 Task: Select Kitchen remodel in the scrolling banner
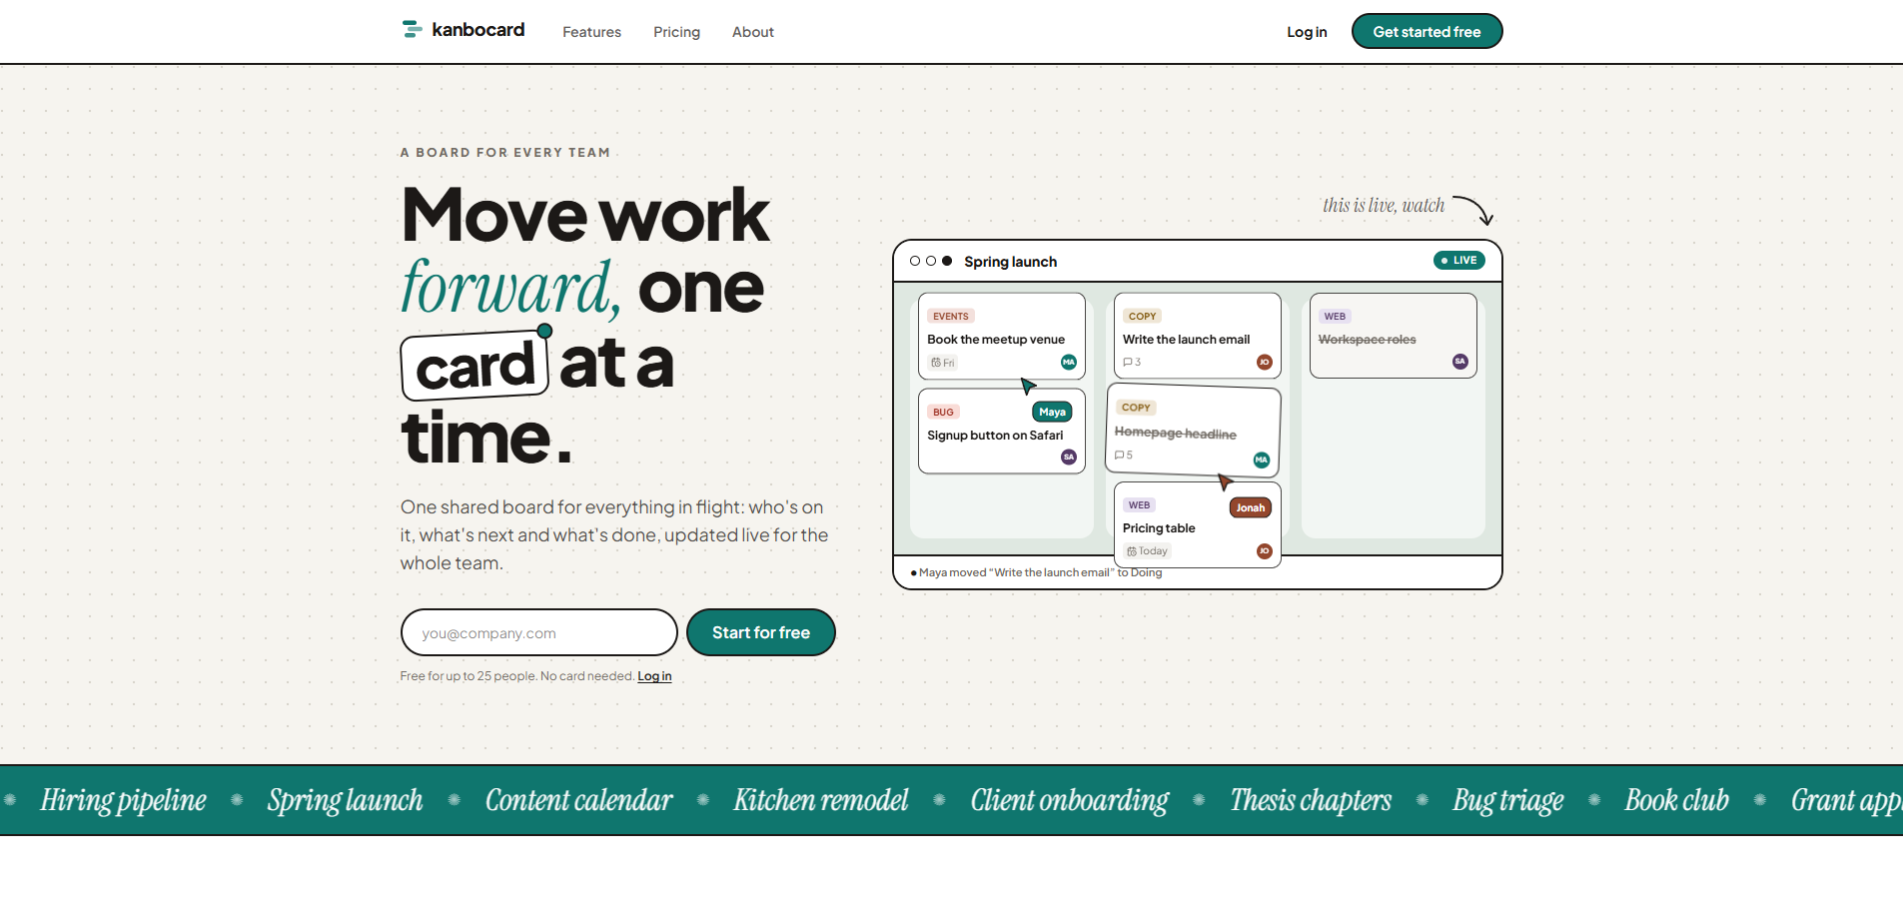pos(821,800)
